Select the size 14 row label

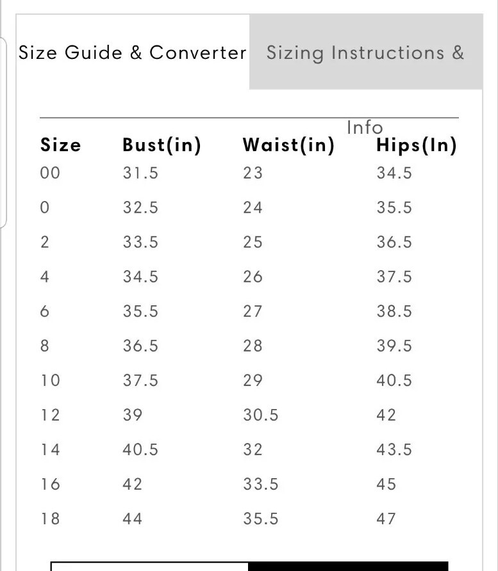pyautogui.click(x=50, y=449)
